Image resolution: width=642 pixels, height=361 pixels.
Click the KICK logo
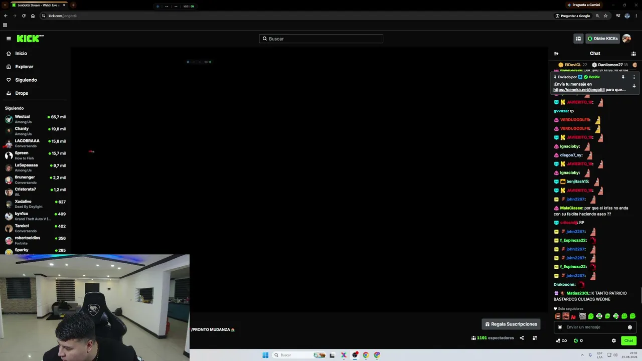coord(30,39)
